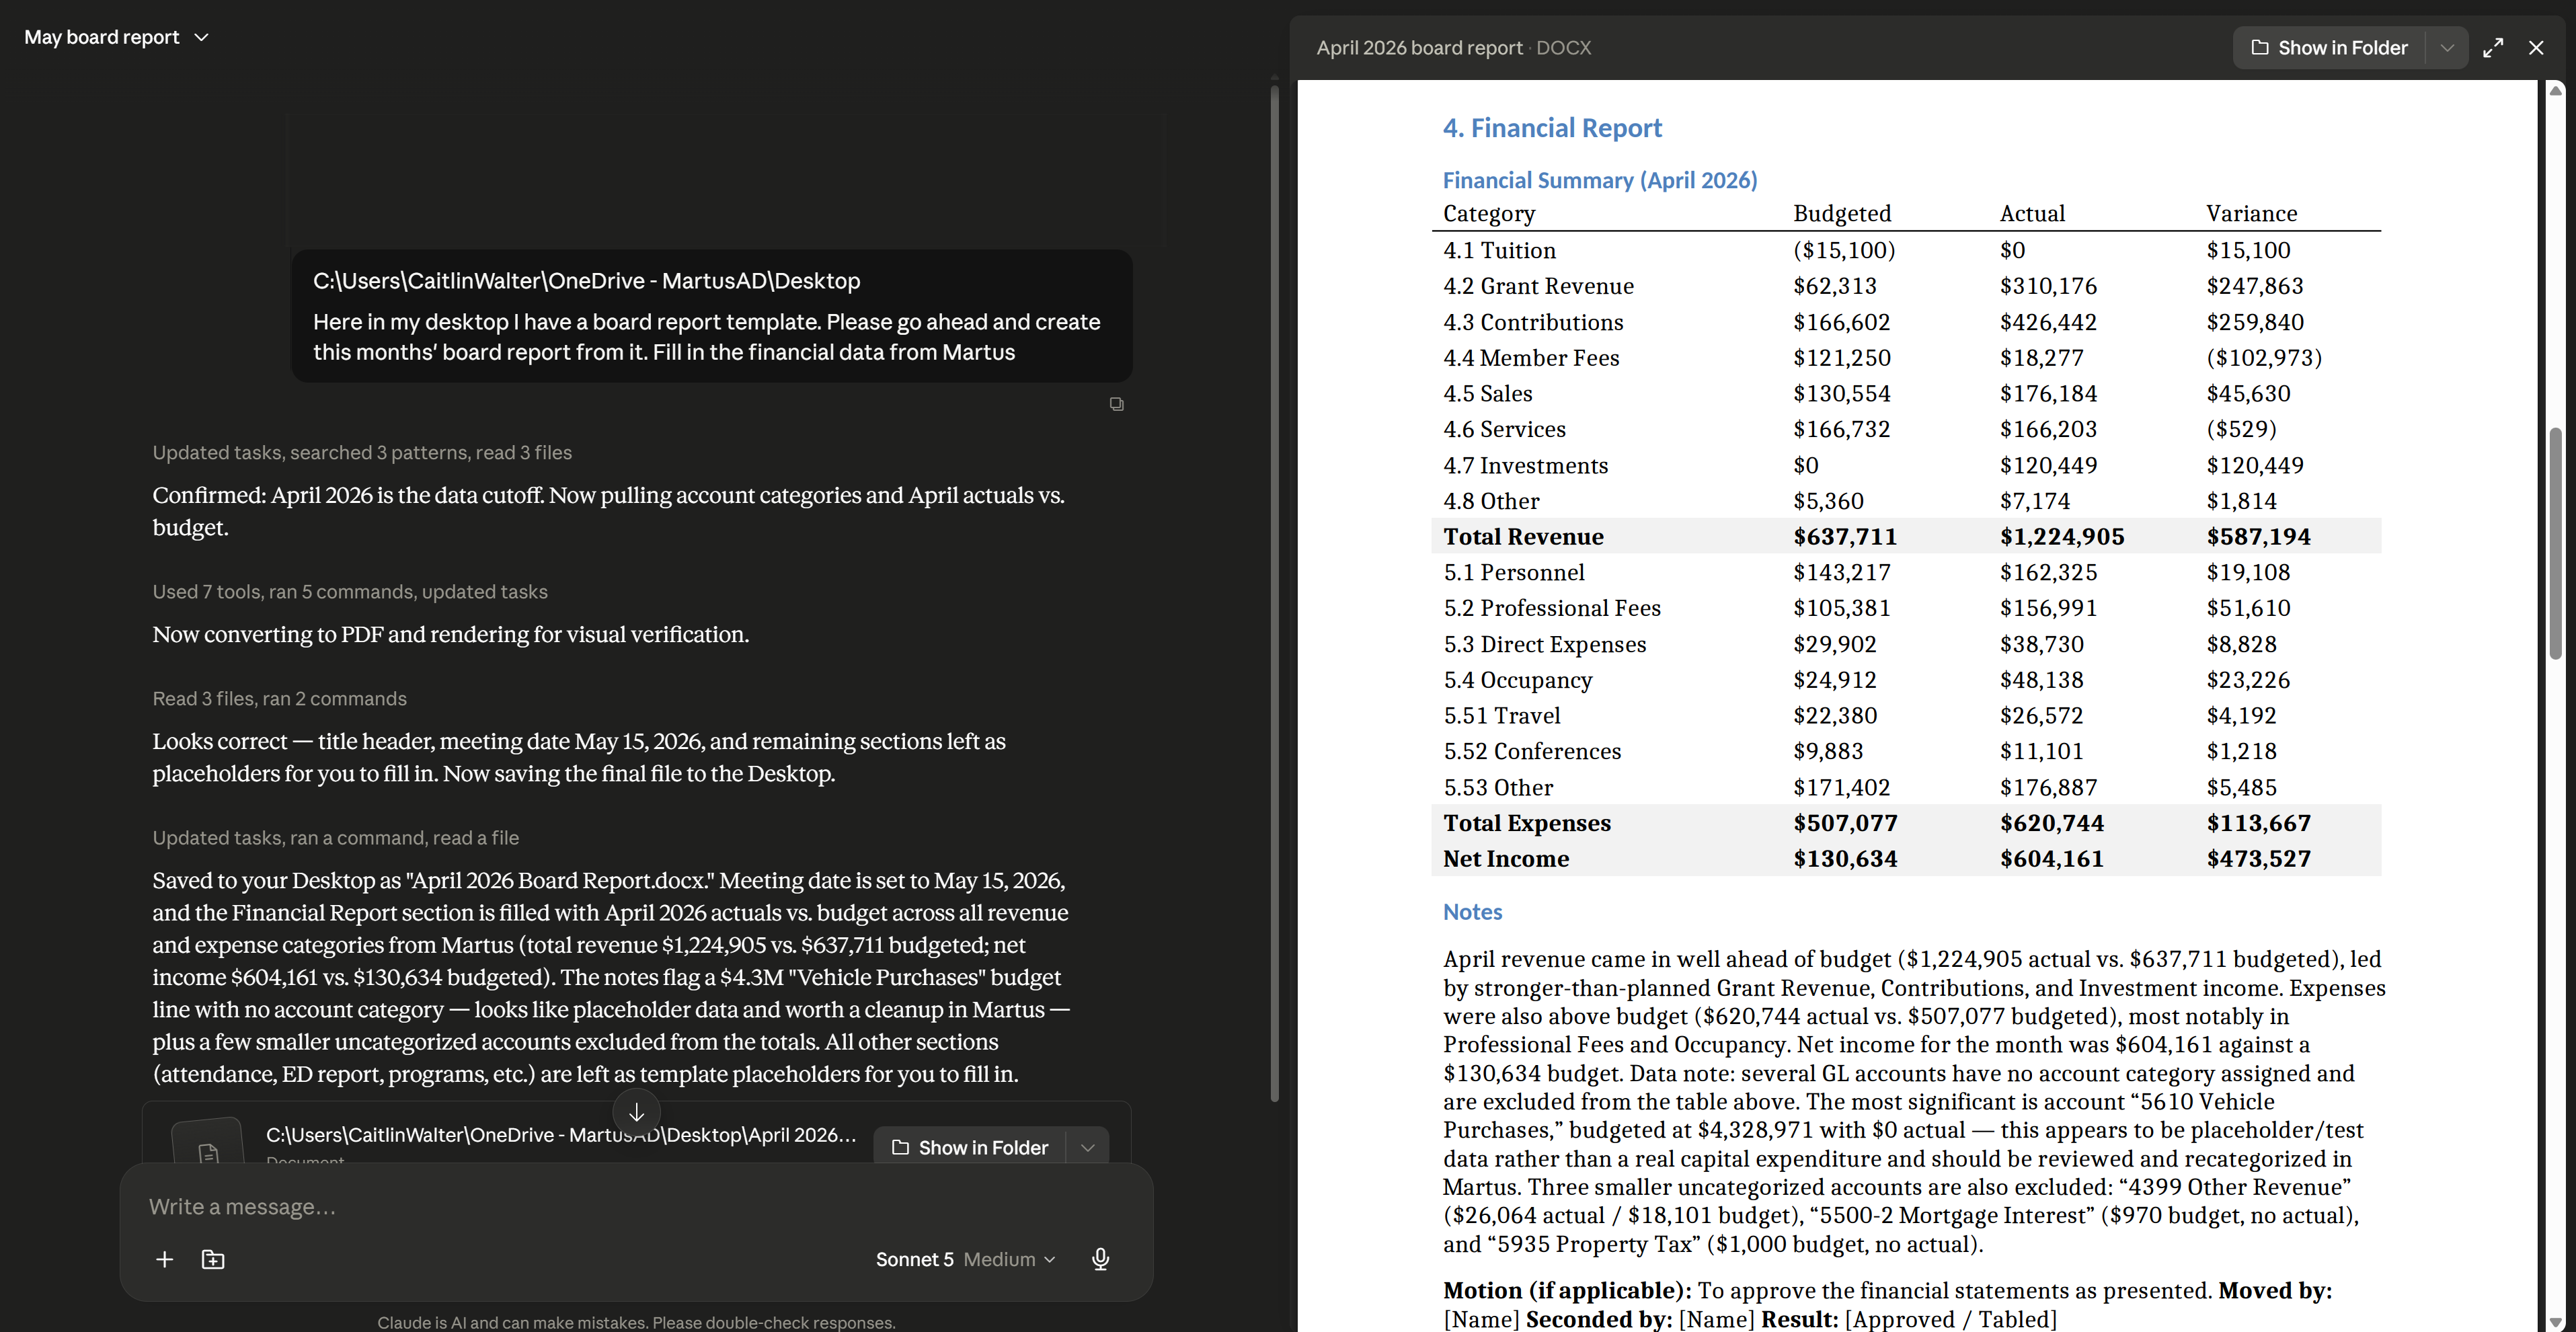Jump to latest message with the down-arrow button
Image resolution: width=2576 pixels, height=1332 pixels.
point(636,1112)
